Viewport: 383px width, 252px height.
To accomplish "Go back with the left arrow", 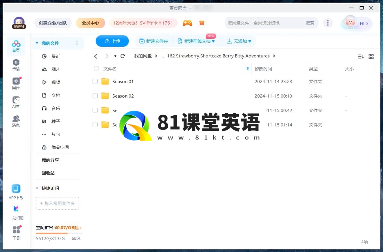I will [x=96, y=56].
